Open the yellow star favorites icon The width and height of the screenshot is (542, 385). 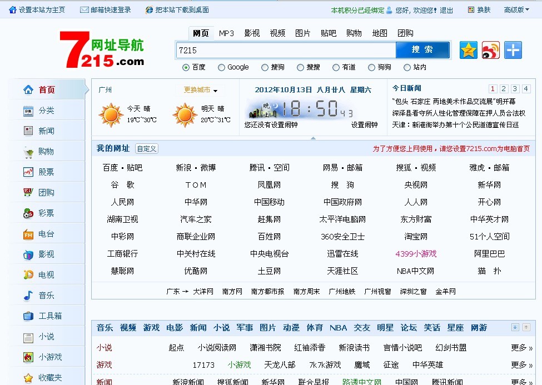pos(469,50)
